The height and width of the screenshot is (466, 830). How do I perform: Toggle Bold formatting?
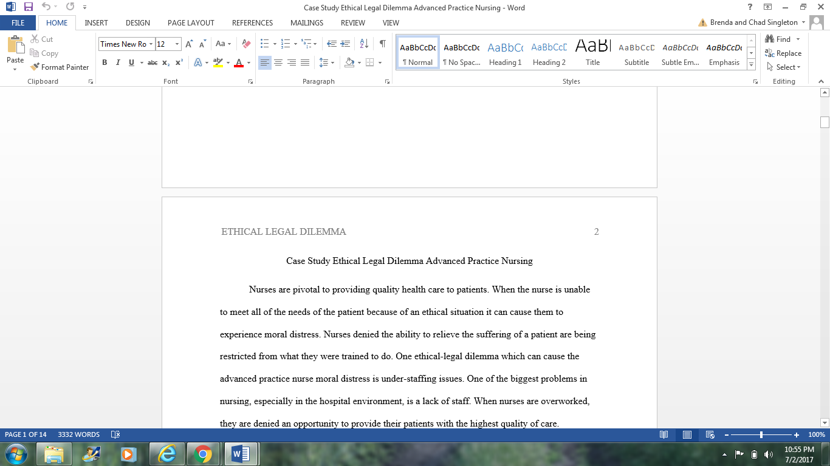click(105, 62)
